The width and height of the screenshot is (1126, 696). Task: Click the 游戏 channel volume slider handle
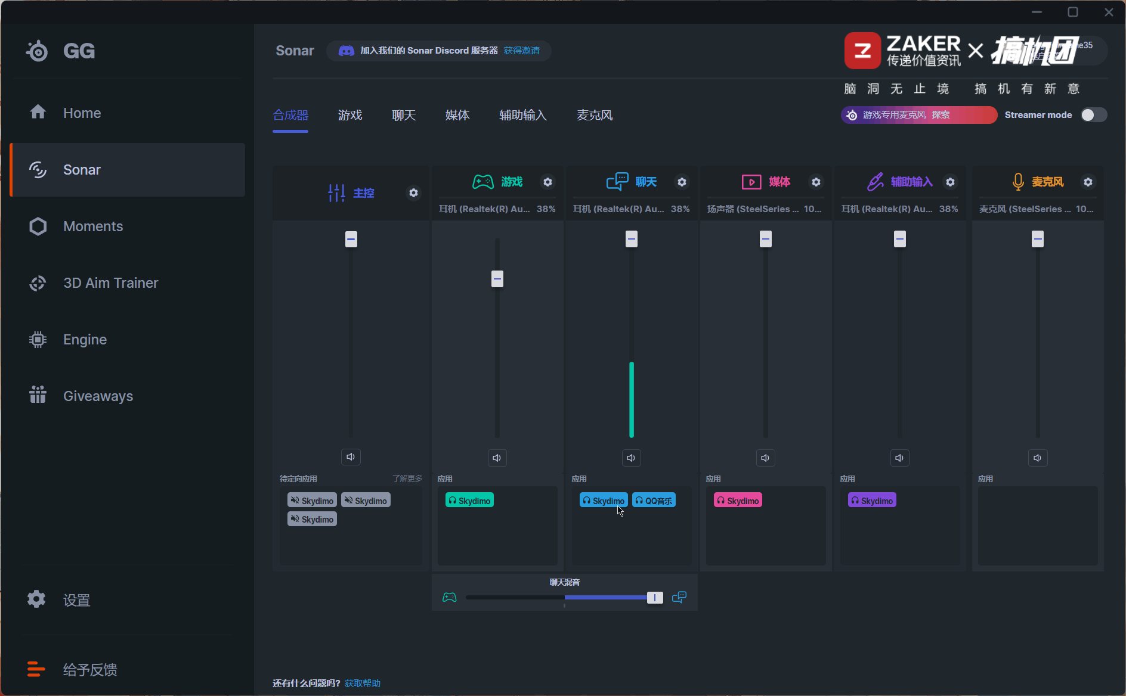497,278
